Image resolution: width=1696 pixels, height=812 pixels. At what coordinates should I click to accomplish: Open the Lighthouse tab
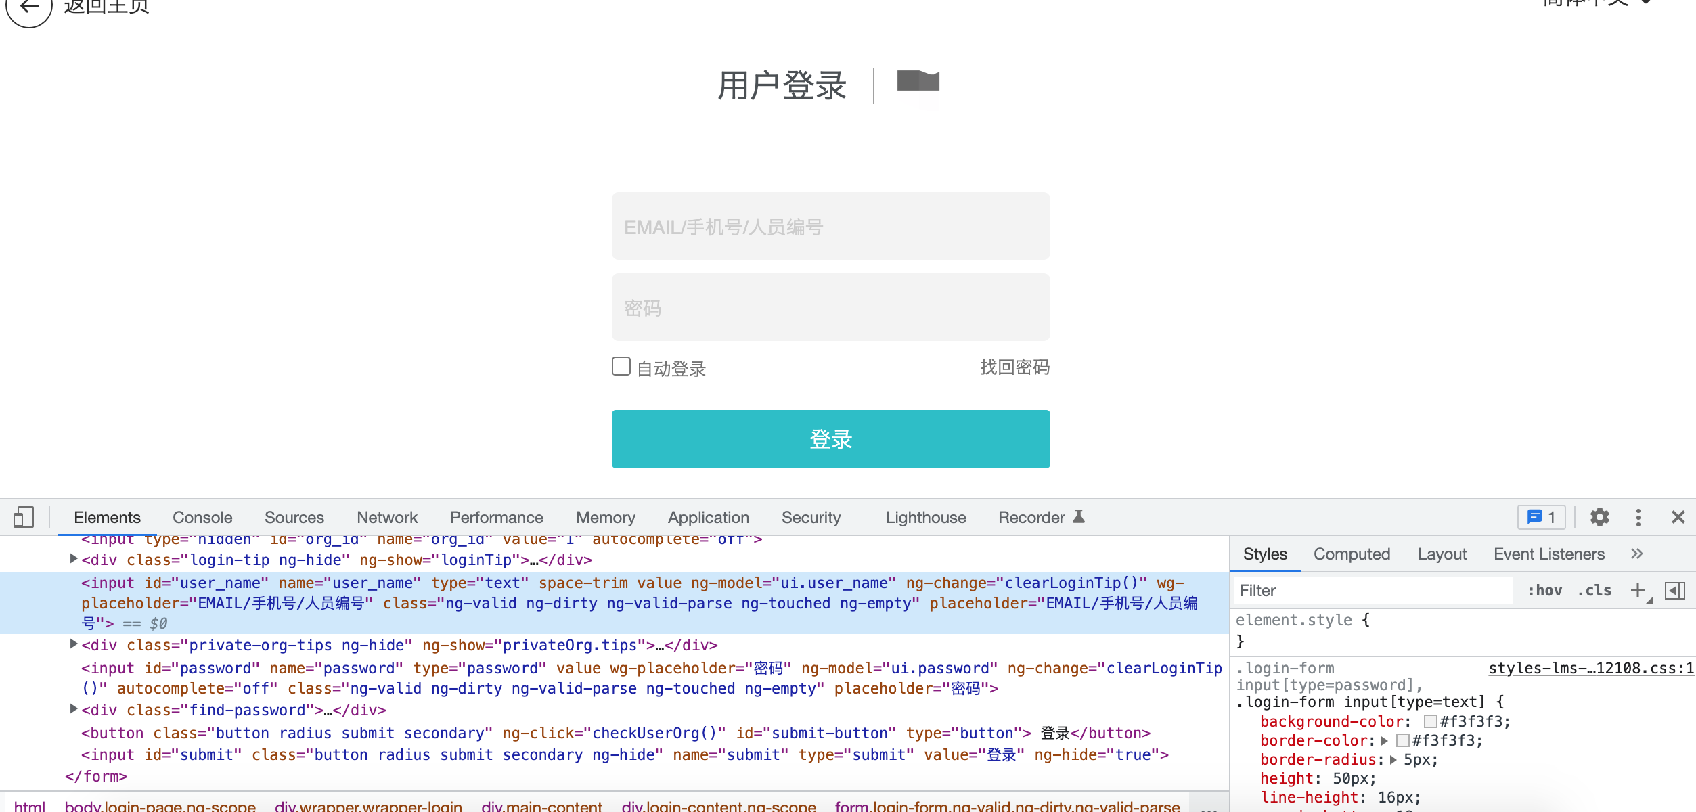(x=926, y=518)
